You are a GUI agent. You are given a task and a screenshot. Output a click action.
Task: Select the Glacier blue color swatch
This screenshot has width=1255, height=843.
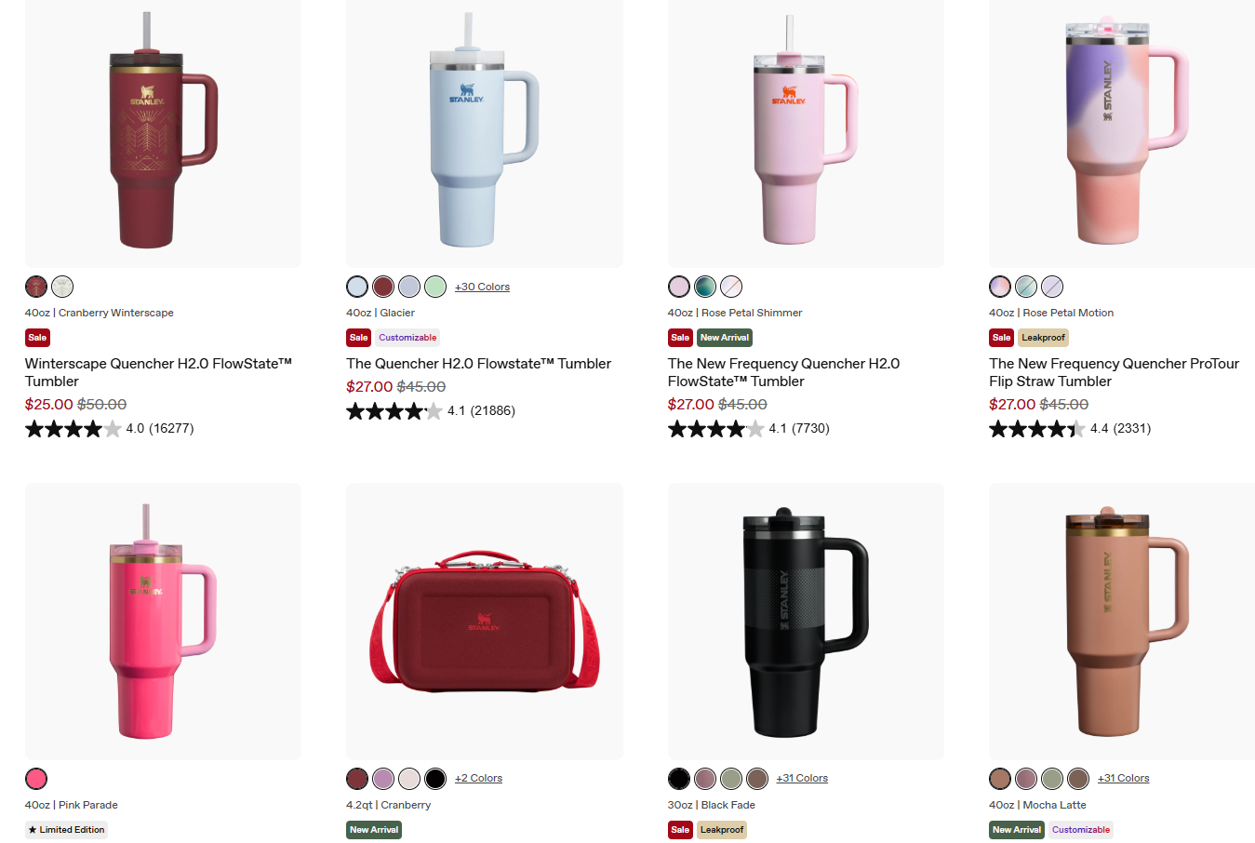(357, 287)
